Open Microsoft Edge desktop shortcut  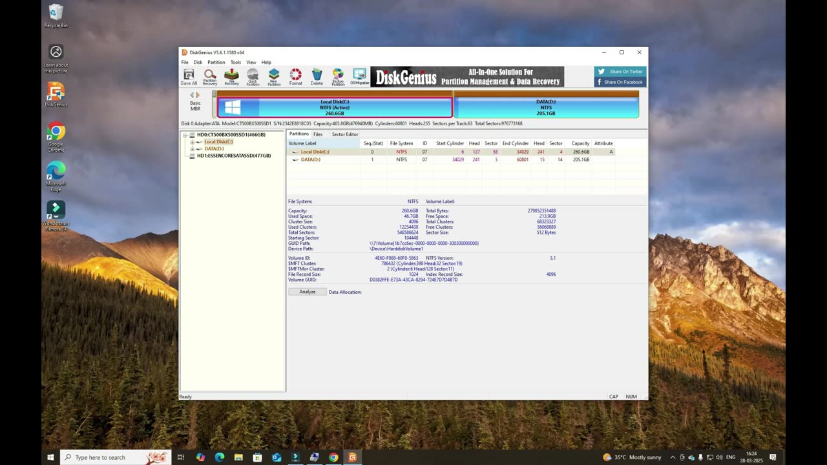click(56, 176)
